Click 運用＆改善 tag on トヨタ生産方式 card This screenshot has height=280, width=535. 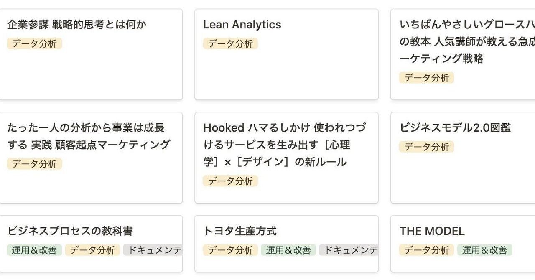click(x=288, y=250)
